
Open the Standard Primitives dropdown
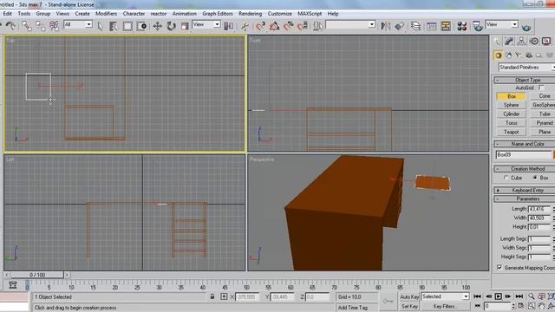526,68
